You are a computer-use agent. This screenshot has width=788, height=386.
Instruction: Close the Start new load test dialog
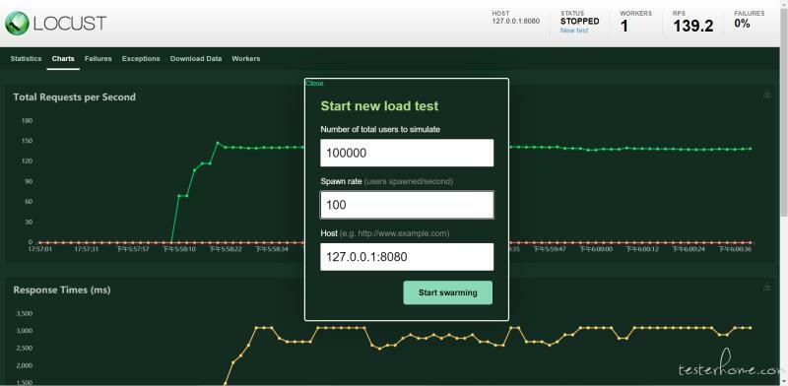pos(314,84)
